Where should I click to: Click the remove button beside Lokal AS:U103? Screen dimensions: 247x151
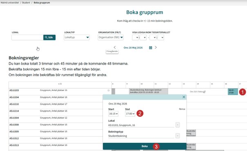[x=178, y=125]
